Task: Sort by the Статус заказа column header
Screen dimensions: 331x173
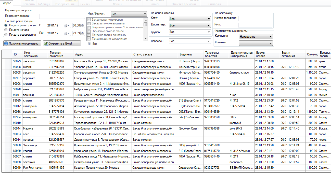Action: coord(155,54)
